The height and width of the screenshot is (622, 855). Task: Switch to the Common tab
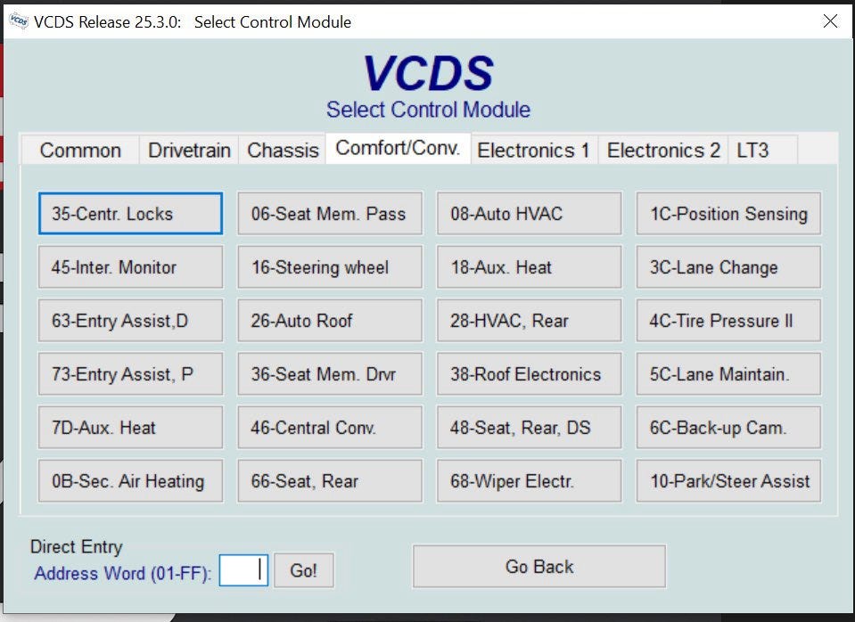tap(80, 150)
